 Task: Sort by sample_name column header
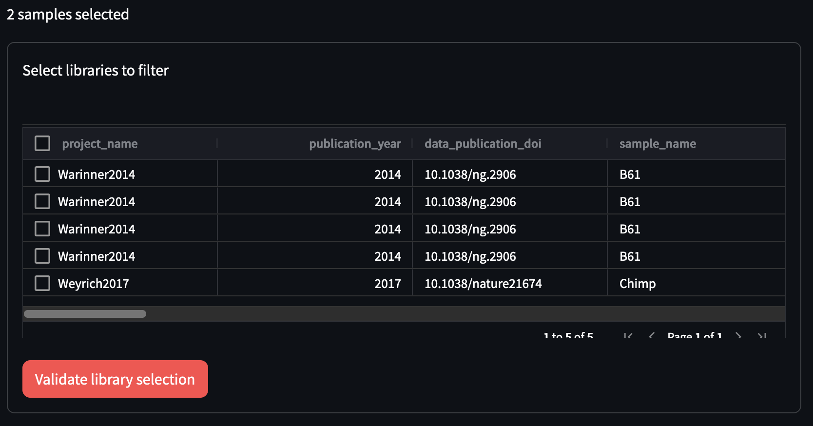coord(658,144)
